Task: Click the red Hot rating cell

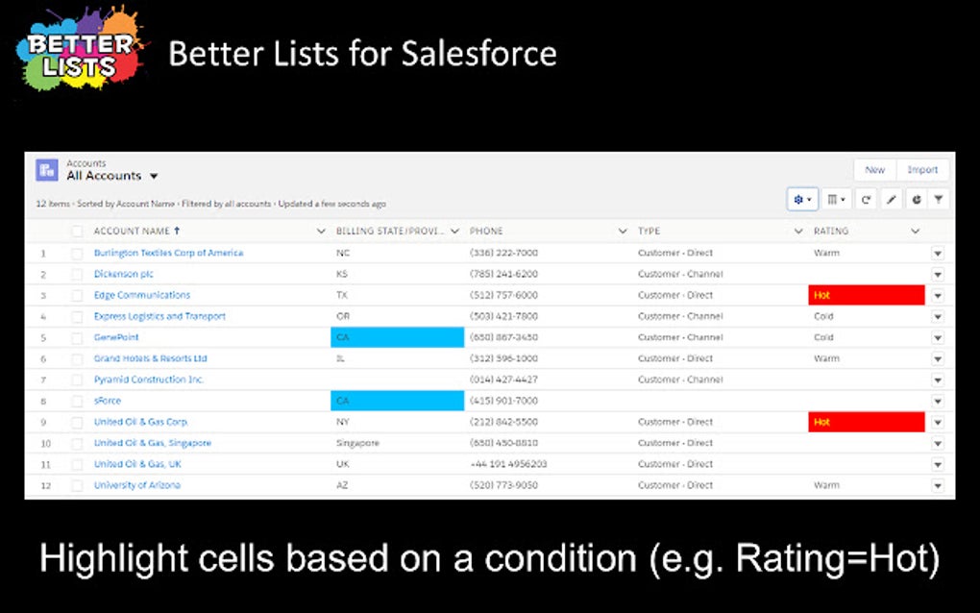Action: click(865, 295)
